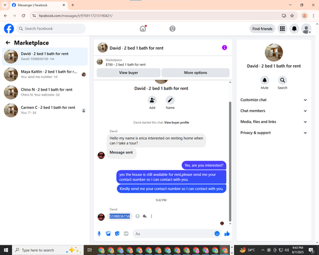
Task: Reload the page
Action: point(24,16)
